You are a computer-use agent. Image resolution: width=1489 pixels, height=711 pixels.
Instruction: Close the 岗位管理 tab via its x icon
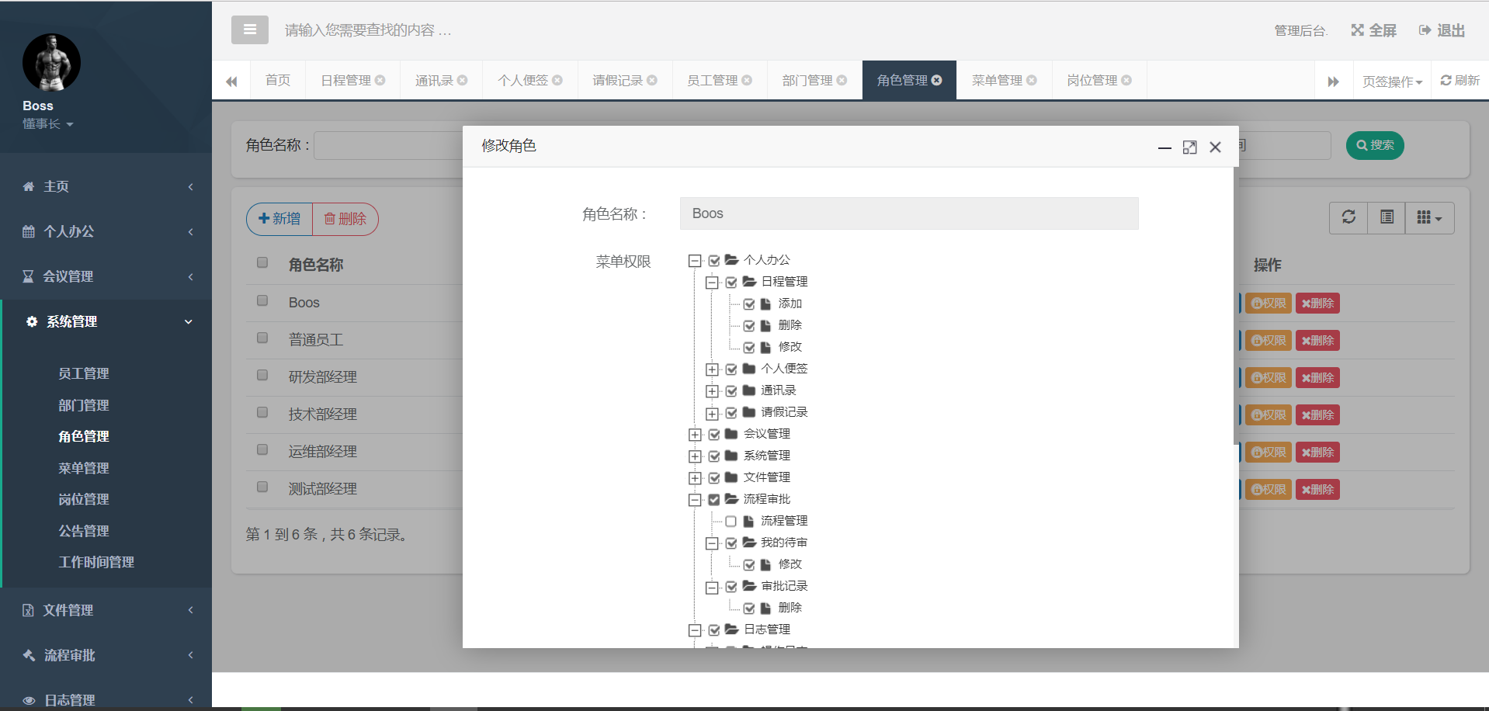(1126, 80)
